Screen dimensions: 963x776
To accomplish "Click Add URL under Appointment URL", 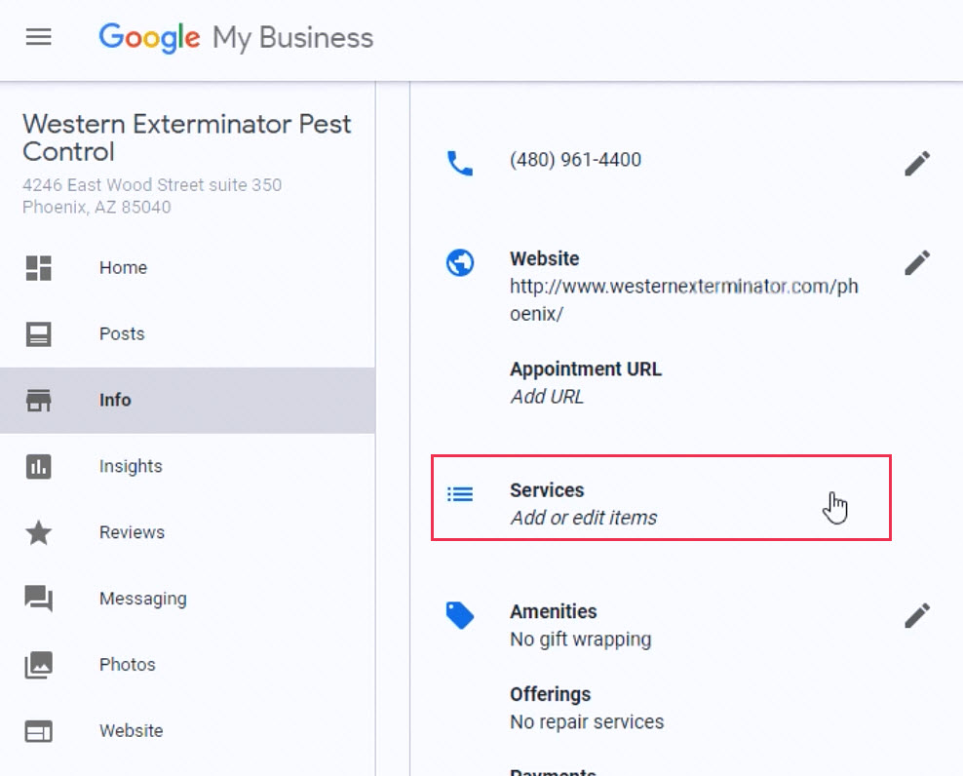I will click(x=547, y=397).
